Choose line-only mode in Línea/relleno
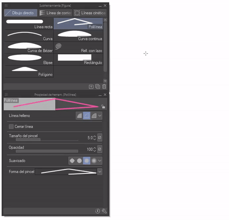The image size is (229, 220). click(x=87, y=116)
